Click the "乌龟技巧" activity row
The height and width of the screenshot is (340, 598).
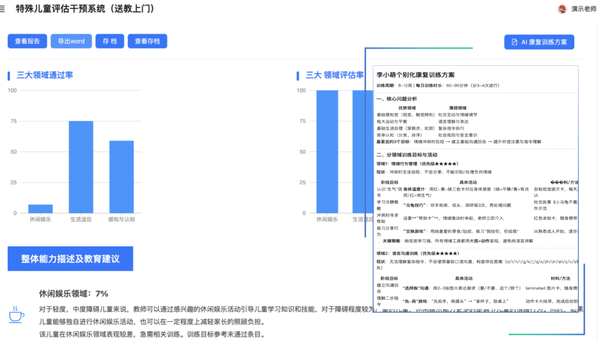point(457,205)
